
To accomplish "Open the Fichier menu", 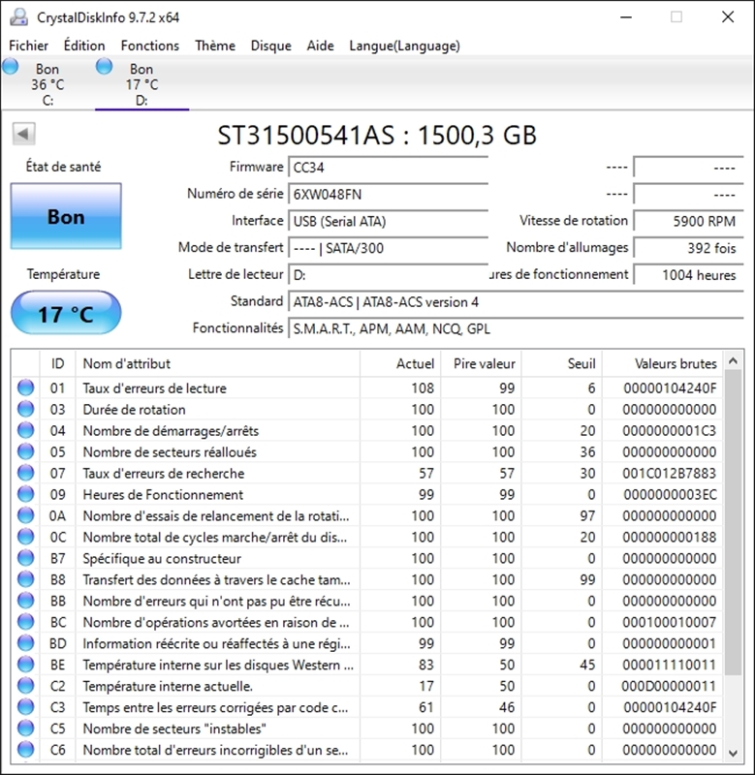I will 28,46.
